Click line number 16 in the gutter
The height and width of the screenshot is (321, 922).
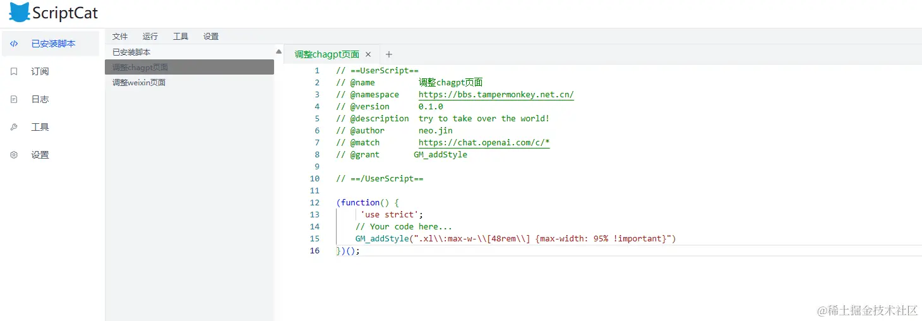point(314,251)
